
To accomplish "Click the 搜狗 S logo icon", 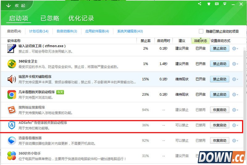I will pyautogui.click(x=12, y=110).
